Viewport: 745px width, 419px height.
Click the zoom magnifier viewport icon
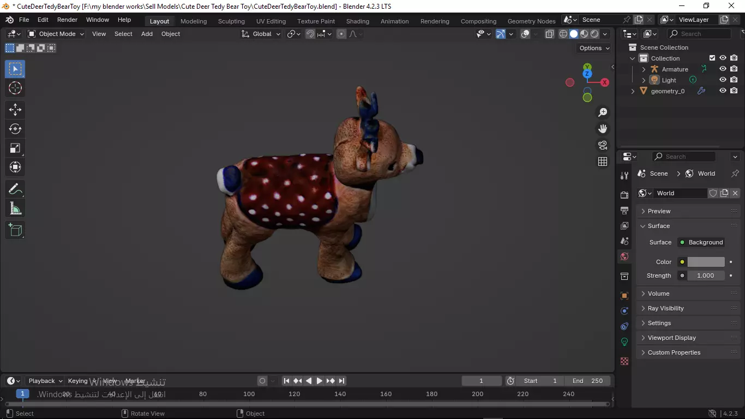(x=603, y=112)
